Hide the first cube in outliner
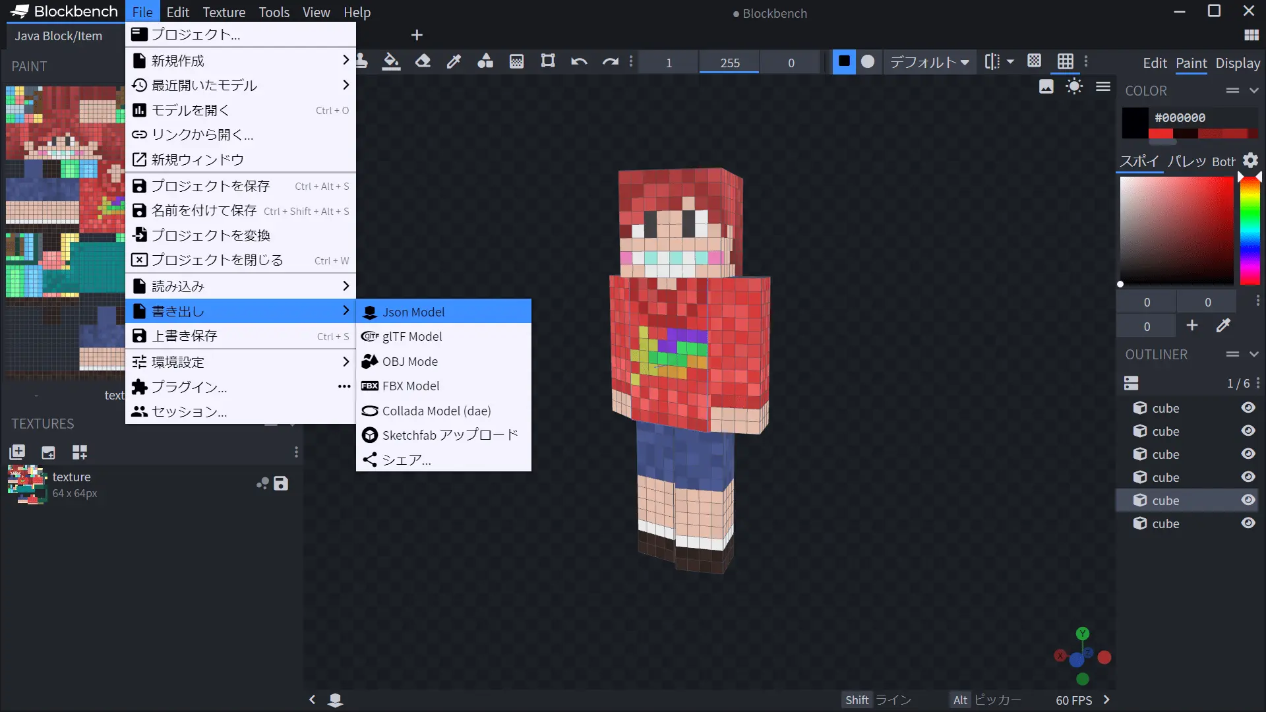This screenshot has height=712, width=1266. tap(1248, 408)
